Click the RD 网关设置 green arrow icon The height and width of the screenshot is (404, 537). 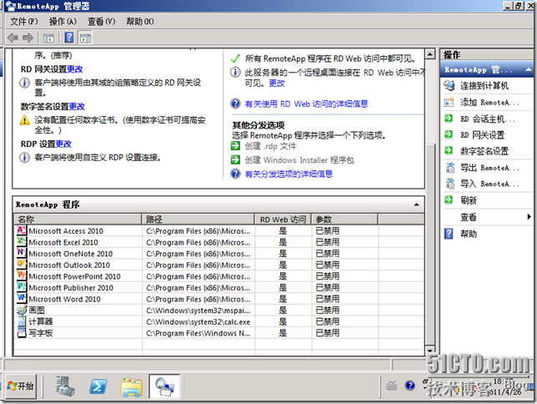click(449, 134)
